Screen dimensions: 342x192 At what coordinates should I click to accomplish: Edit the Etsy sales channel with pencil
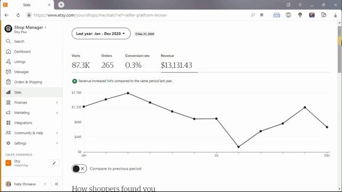[54, 163]
